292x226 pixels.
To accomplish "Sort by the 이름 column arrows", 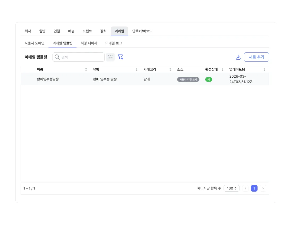I will click(86, 69).
